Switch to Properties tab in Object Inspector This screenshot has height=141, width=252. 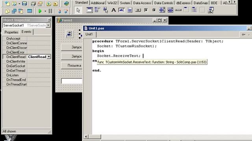(x=11, y=32)
